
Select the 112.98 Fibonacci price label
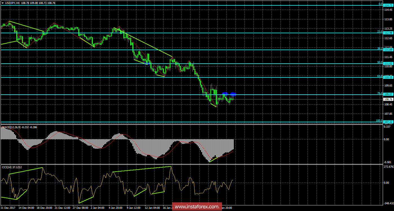click(388, 33)
